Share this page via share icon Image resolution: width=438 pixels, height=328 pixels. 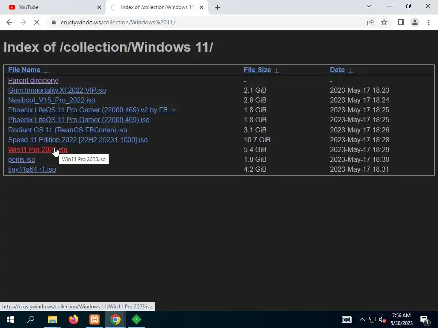click(370, 22)
